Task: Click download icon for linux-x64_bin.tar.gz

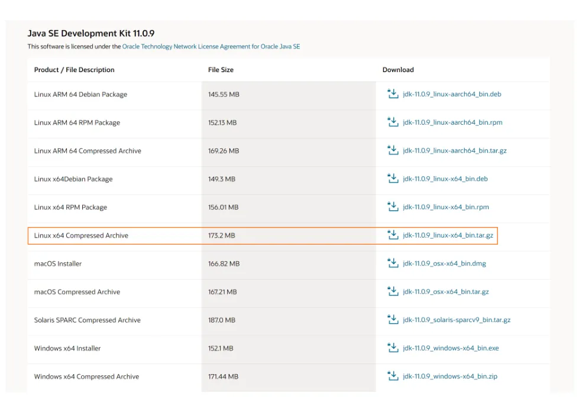Action: click(393, 235)
